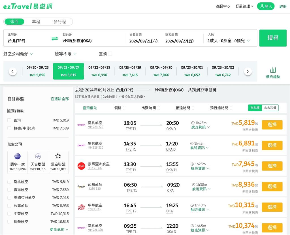The height and width of the screenshot is (235, 290).
Task: Switch prices to 未含稅價
Action: point(270,108)
